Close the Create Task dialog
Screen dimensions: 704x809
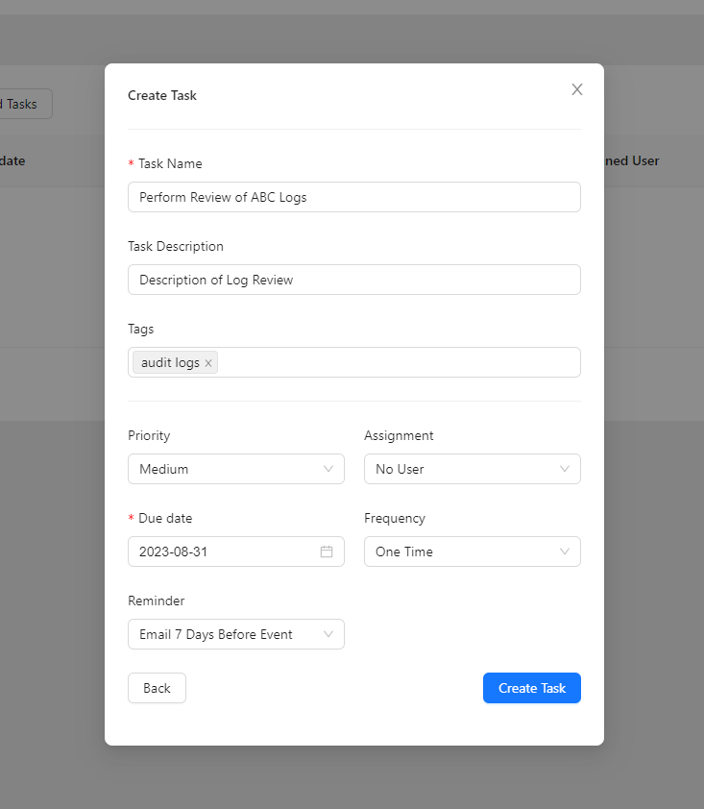tap(577, 89)
